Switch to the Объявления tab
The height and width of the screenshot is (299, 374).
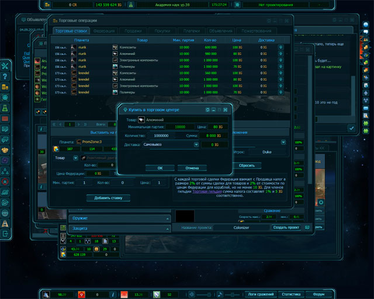coord(221,31)
